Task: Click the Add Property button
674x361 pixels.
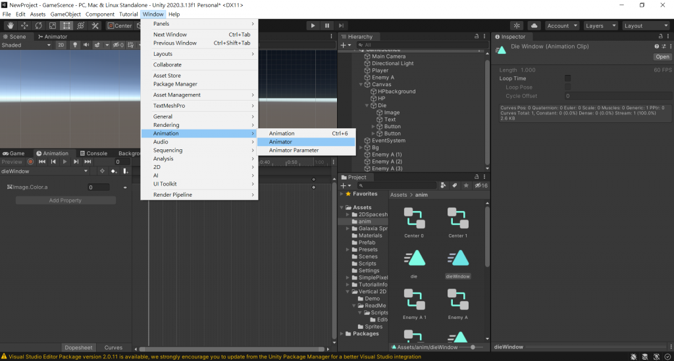Action: click(x=65, y=201)
